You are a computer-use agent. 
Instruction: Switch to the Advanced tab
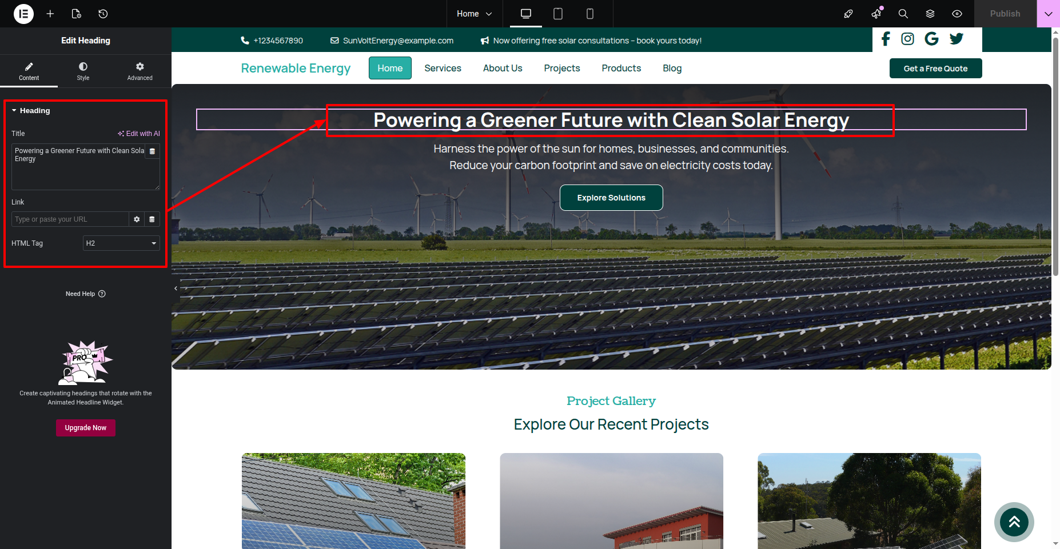(x=140, y=71)
